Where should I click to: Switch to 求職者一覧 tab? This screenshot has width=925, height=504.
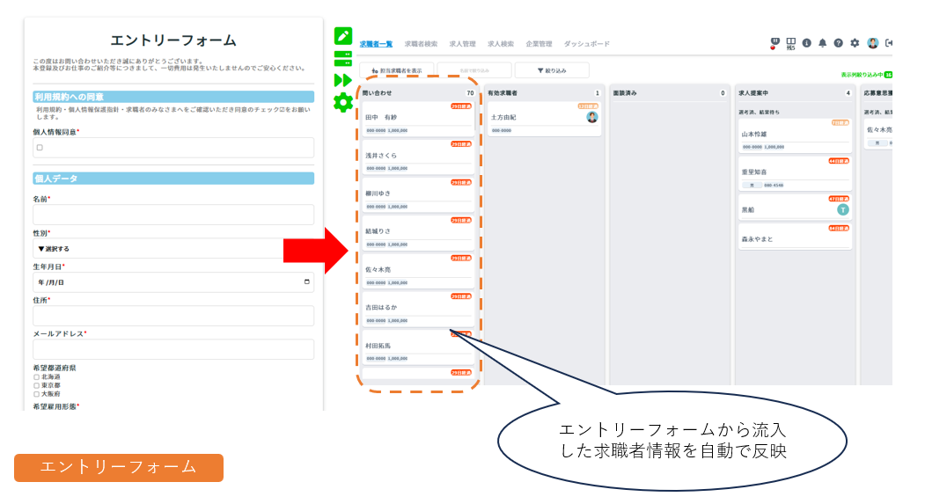[x=376, y=44]
